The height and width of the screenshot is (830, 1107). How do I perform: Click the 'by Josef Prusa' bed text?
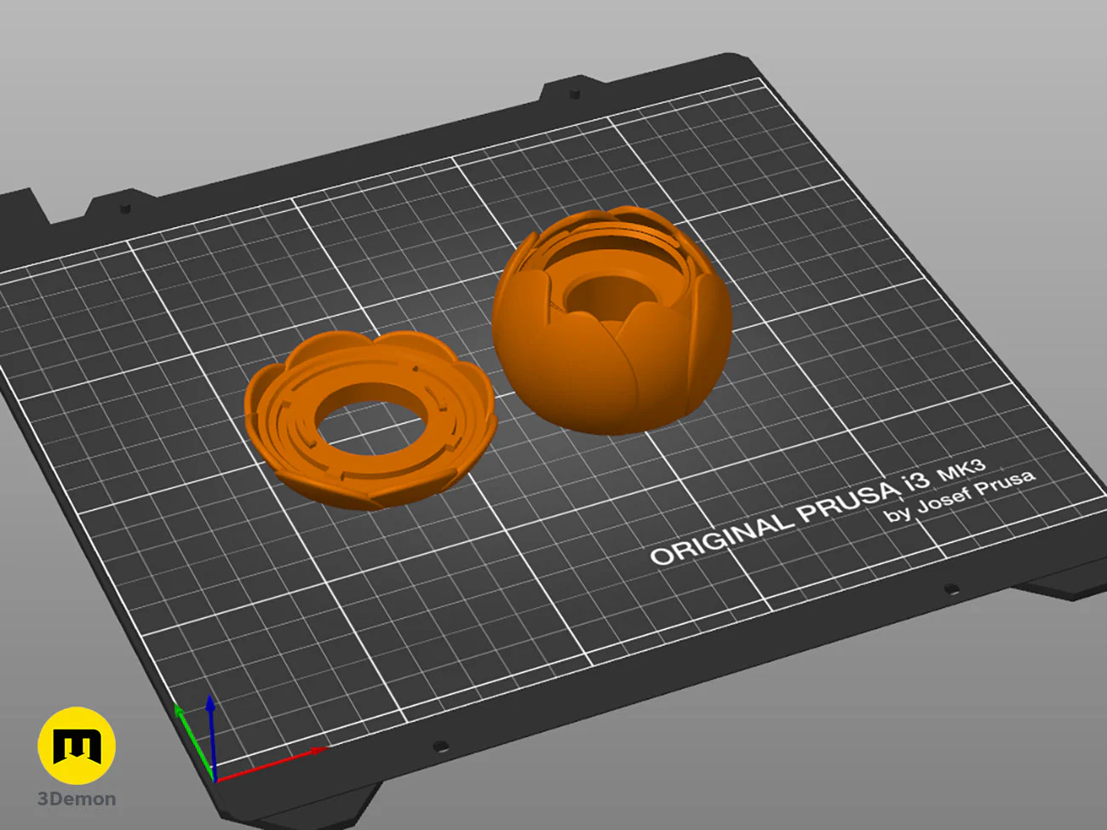pos(960,495)
